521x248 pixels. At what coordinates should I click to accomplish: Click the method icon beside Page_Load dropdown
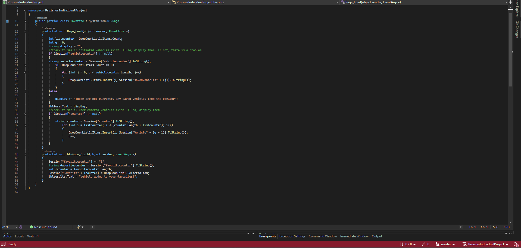pos(343,2)
